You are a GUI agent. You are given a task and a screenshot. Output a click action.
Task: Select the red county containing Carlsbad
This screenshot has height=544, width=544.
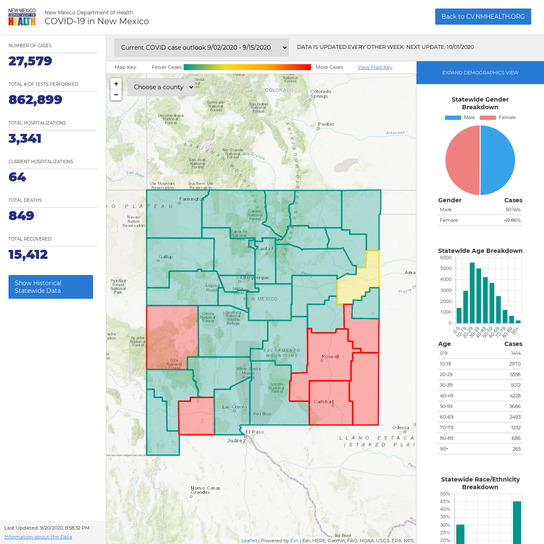pyautogui.click(x=330, y=402)
